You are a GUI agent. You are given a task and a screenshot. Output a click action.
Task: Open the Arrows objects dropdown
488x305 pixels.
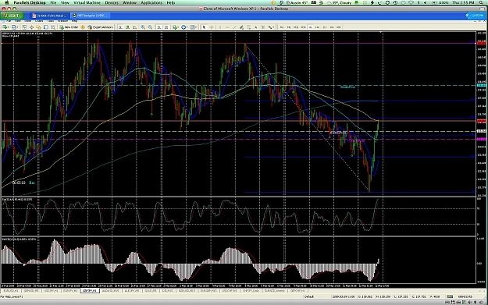click(x=271, y=27)
